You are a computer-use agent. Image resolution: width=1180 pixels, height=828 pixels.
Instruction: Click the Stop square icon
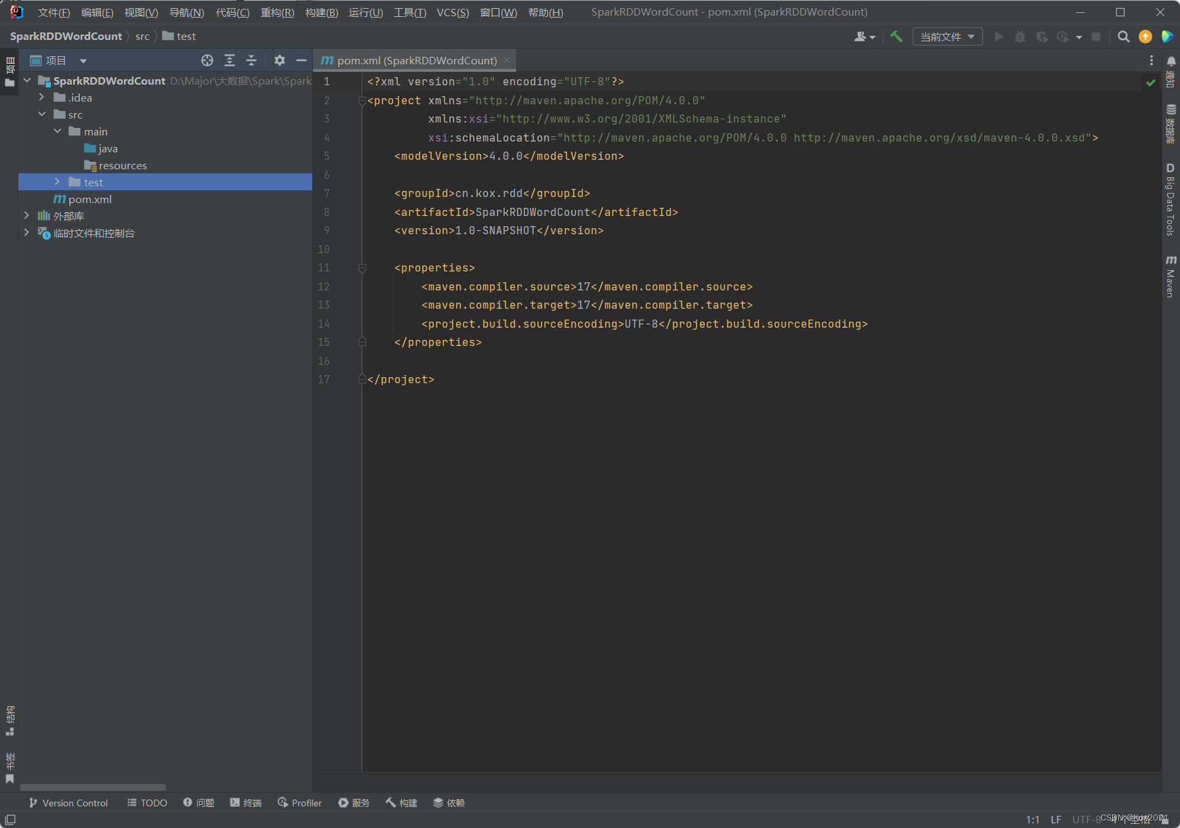(x=1096, y=37)
